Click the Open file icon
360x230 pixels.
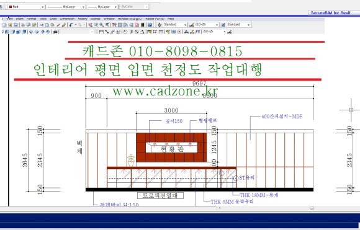10,25
